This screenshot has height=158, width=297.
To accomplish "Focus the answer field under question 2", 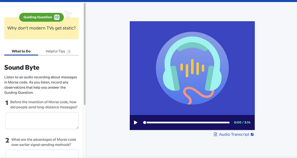I will tap(42, 153).
